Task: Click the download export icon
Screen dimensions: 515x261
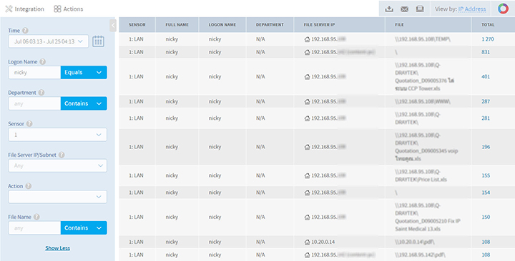Action: (389, 9)
